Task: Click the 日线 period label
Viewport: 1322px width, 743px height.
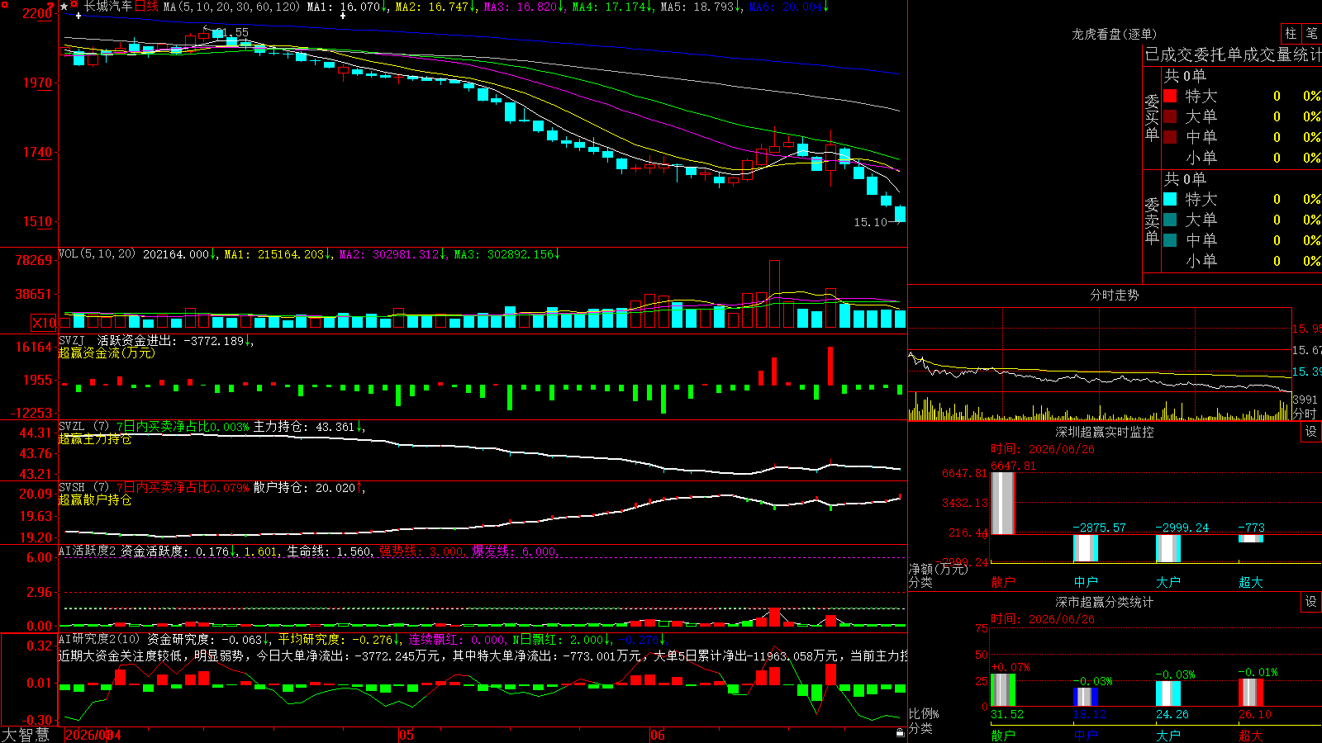Action: click(x=146, y=7)
